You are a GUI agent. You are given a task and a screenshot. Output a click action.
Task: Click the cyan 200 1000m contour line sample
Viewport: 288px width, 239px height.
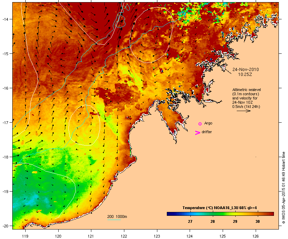(114, 220)
